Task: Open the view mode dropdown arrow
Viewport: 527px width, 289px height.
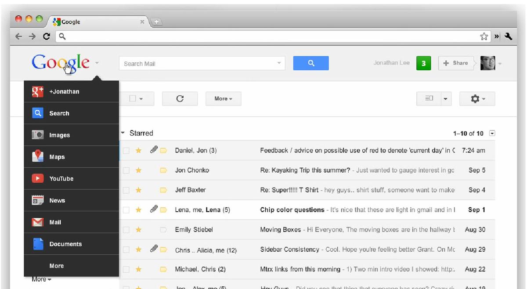Action: pos(446,99)
